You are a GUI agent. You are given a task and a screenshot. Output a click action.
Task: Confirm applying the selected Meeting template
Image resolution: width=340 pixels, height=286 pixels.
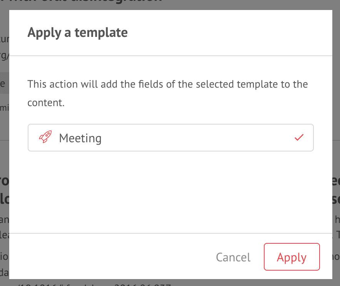point(292,257)
